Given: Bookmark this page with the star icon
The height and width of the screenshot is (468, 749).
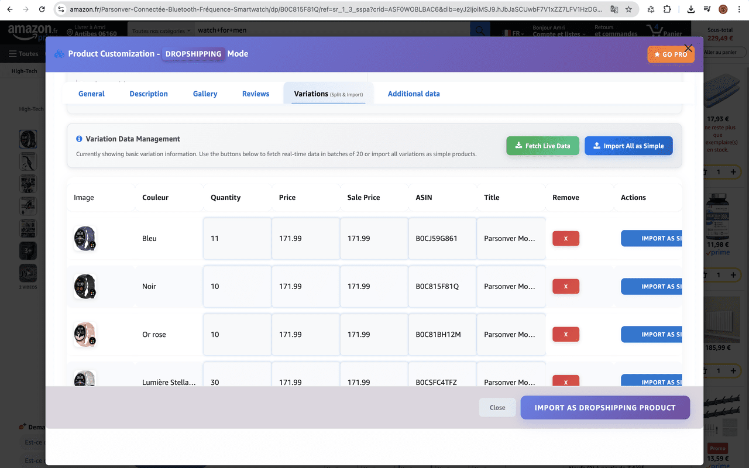Looking at the screenshot, I should (x=628, y=9).
